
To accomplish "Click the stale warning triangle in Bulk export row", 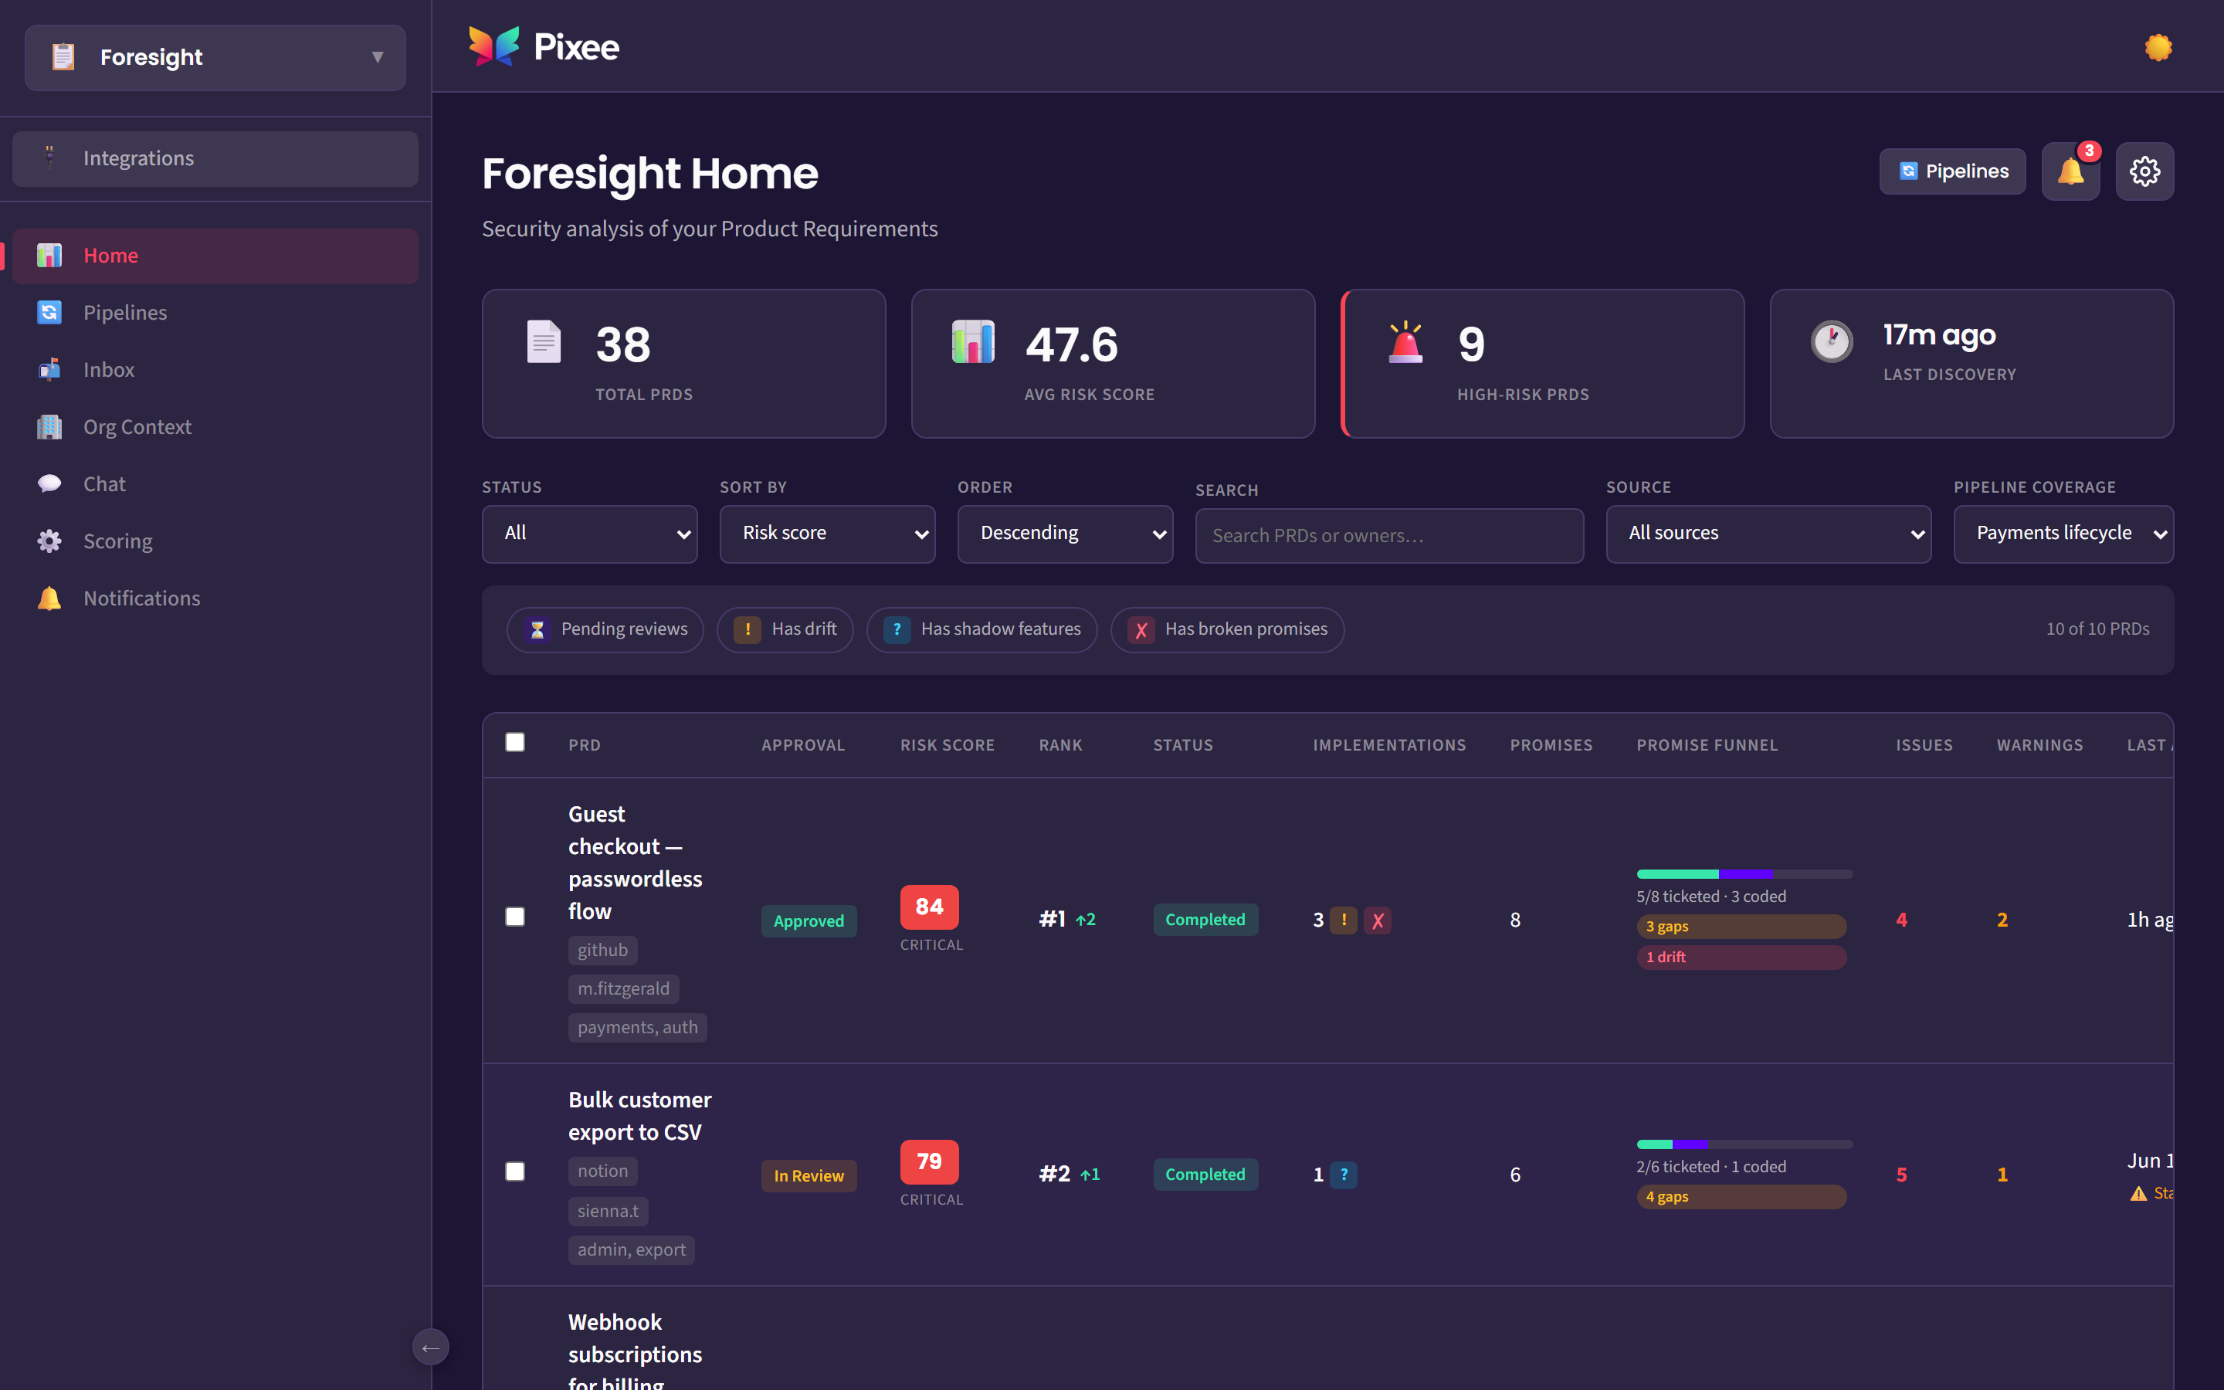I will pos(2138,1193).
